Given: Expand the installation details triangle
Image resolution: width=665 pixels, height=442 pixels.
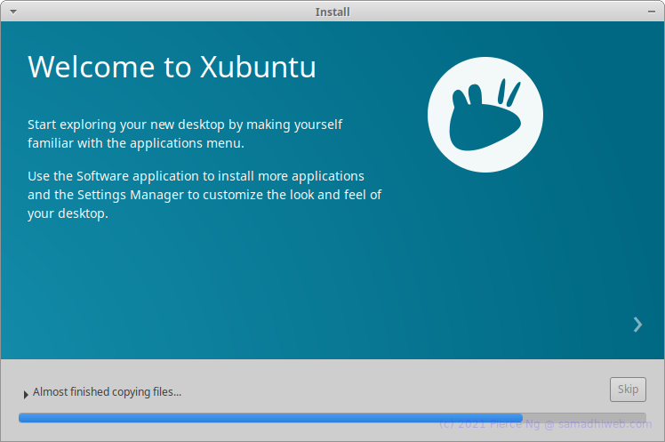Looking at the screenshot, I should pos(26,394).
